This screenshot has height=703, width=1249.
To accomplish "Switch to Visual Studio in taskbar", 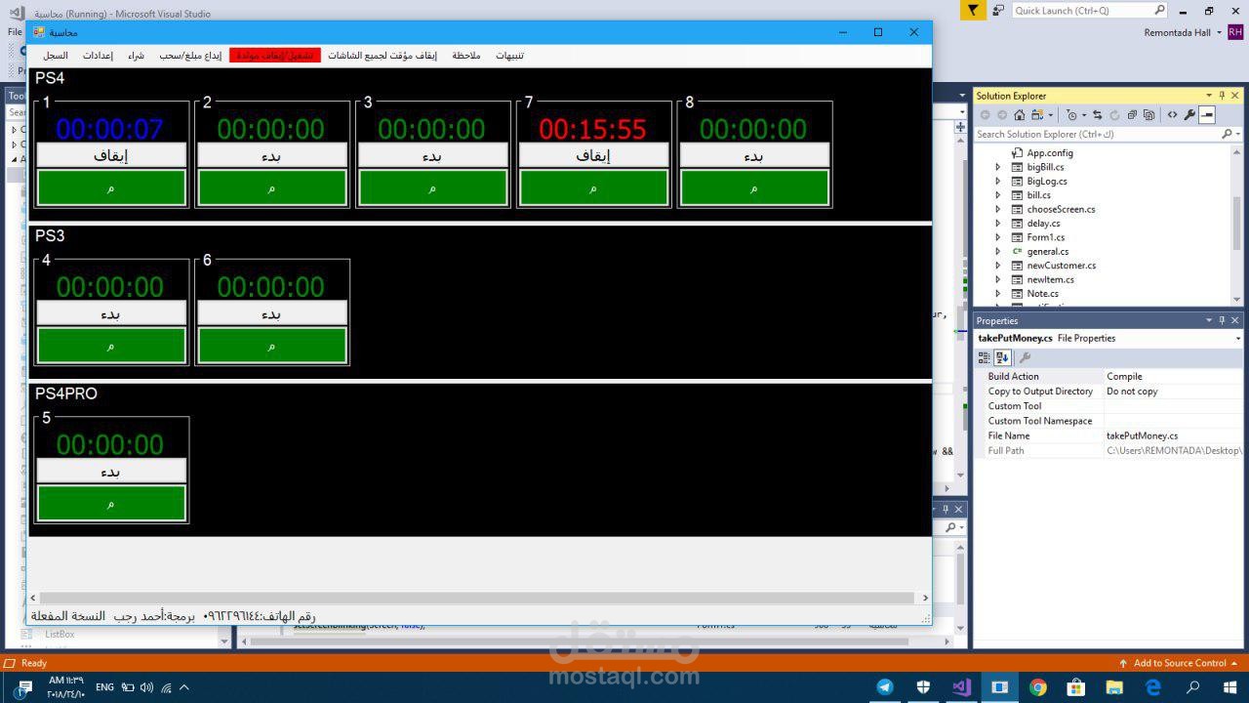I will click(x=961, y=687).
